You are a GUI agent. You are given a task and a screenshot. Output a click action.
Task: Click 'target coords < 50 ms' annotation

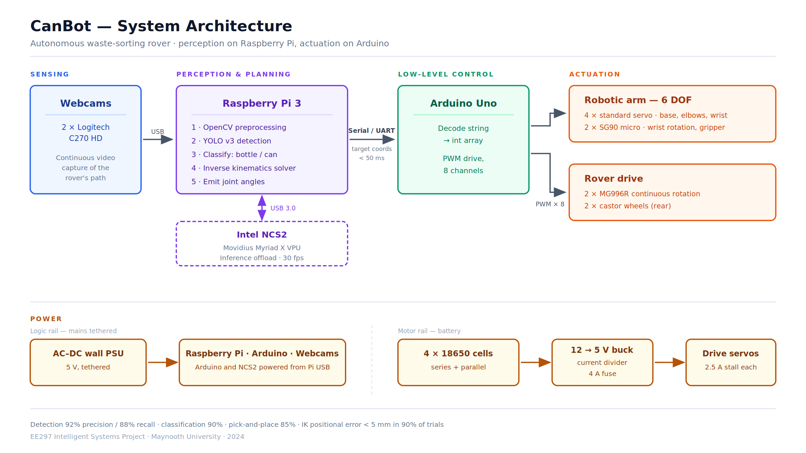[372, 153]
